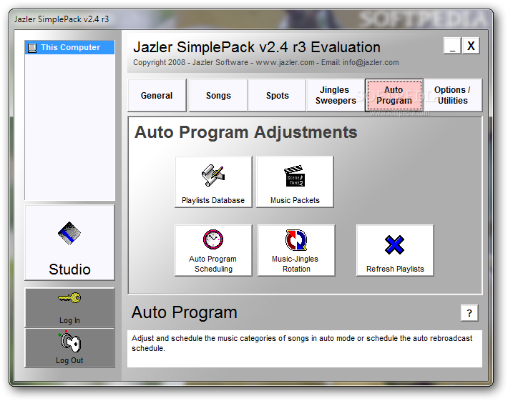The image size is (508, 401).
Task: Click the Jazler copyright info line
Action: point(265,62)
